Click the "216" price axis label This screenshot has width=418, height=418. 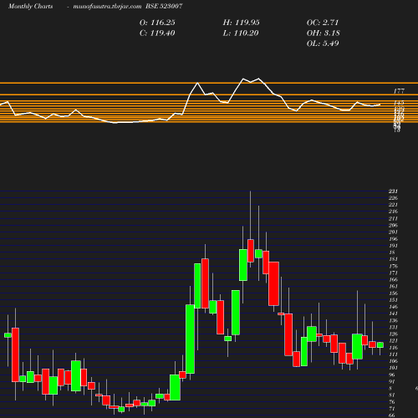(x=393, y=212)
